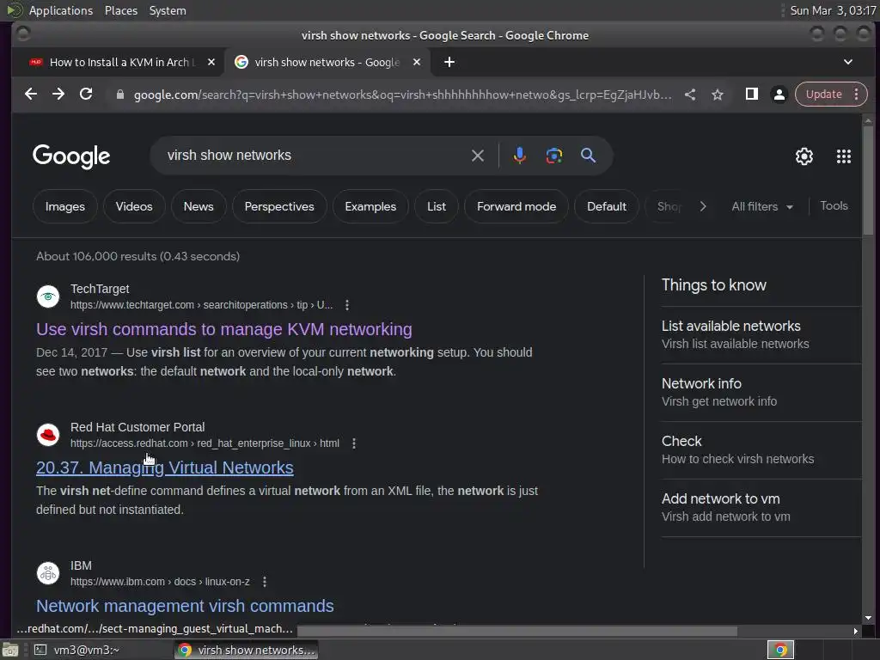880x660 pixels.
Task: Click the address bar URL
Action: pos(402,95)
